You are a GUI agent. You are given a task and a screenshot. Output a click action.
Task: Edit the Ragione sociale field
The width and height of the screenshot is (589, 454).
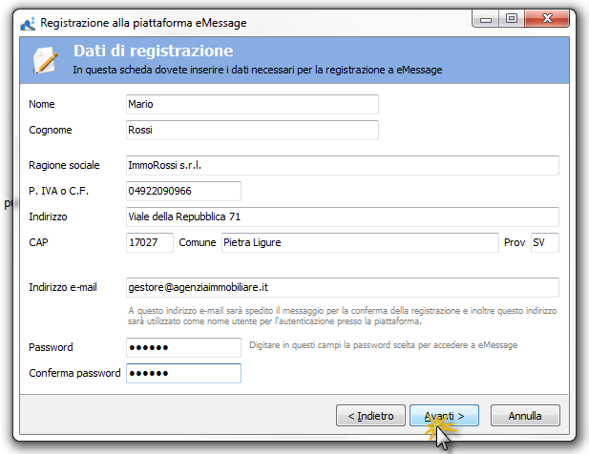342,165
